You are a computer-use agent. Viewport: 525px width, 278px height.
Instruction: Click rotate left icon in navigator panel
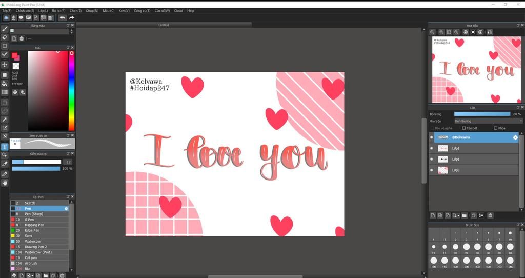coord(466,32)
